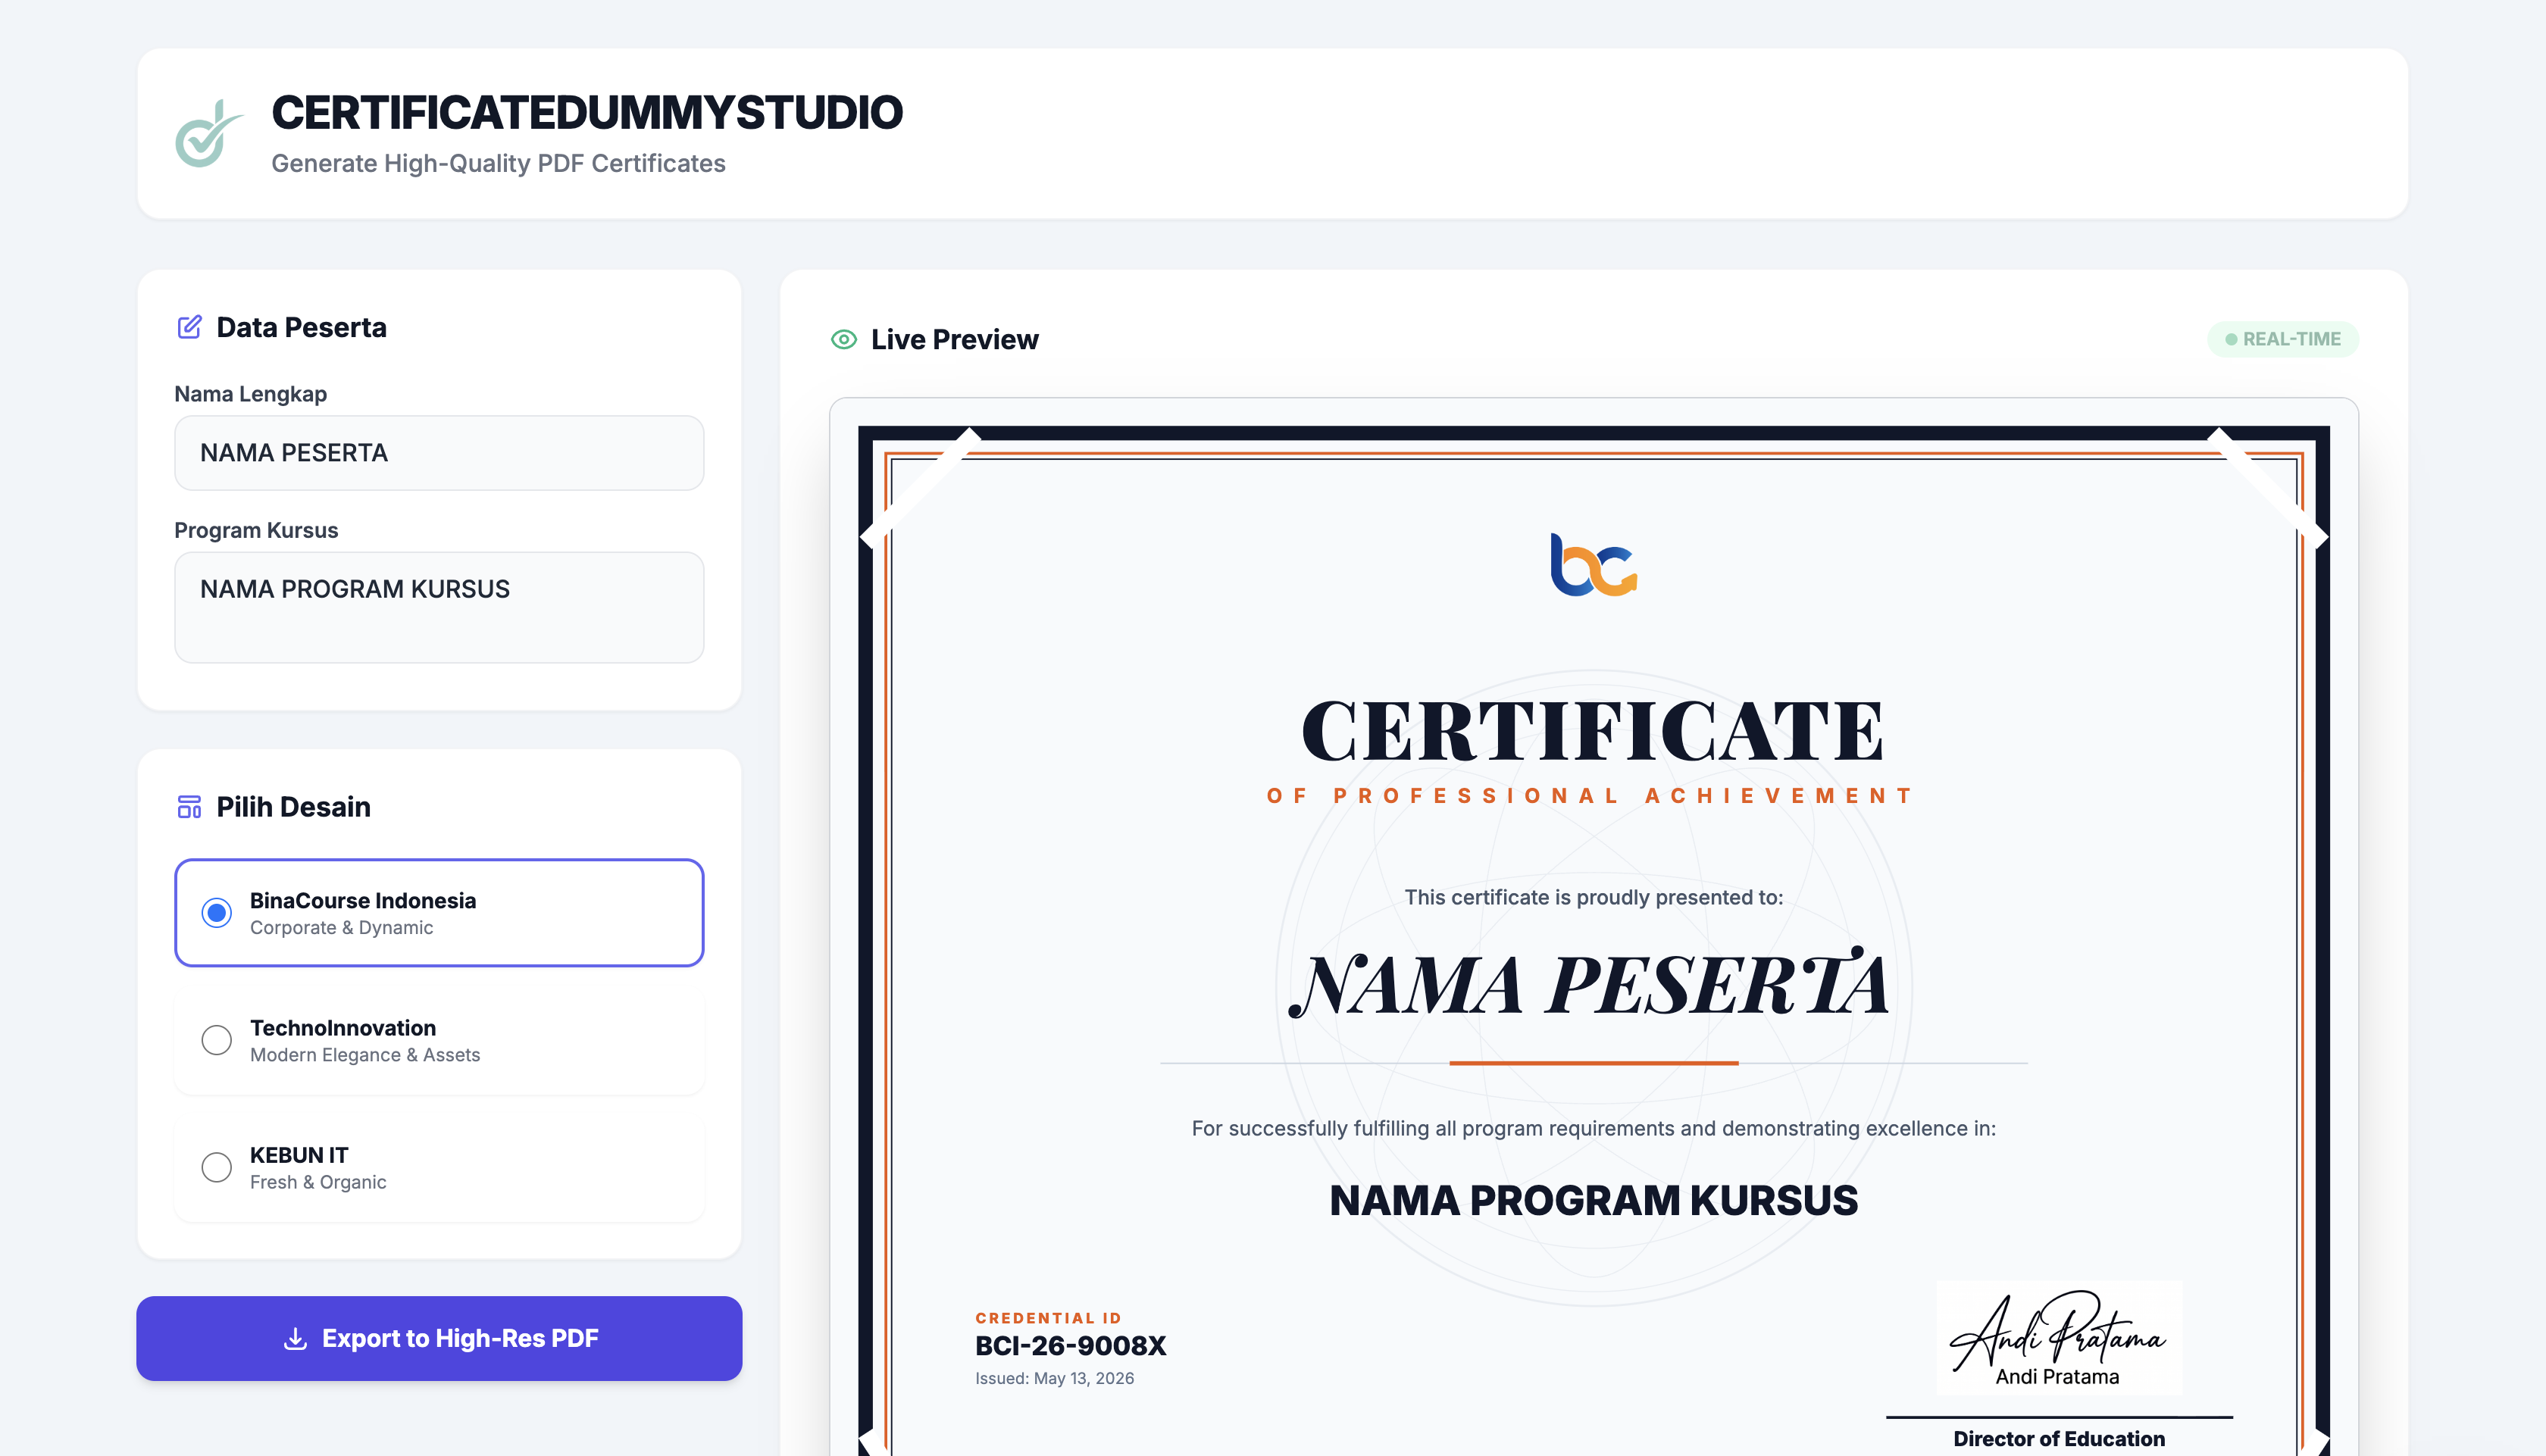Click the Live Preview heading
The width and height of the screenshot is (2546, 1456).
point(954,340)
